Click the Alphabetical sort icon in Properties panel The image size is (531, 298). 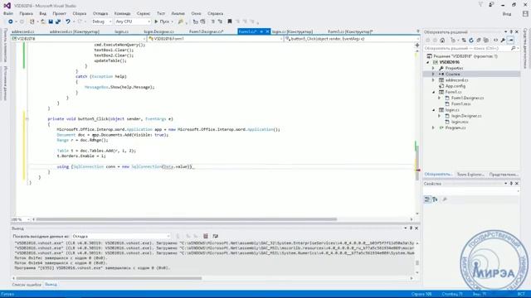tap(435, 199)
